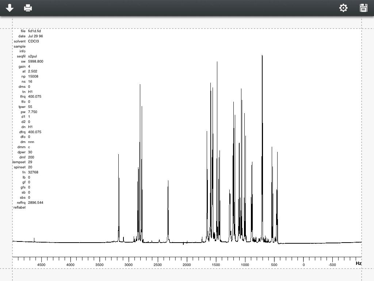Select the np value 15008

[33, 76]
